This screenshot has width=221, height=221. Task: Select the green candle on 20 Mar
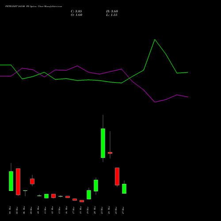pyautogui.click(x=96, y=186)
